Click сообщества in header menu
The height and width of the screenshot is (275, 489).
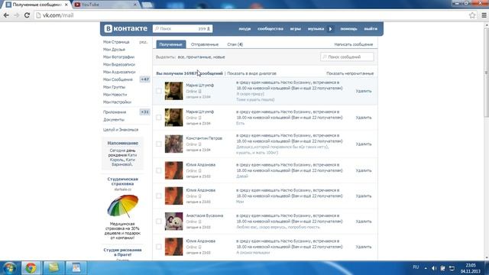(270, 29)
